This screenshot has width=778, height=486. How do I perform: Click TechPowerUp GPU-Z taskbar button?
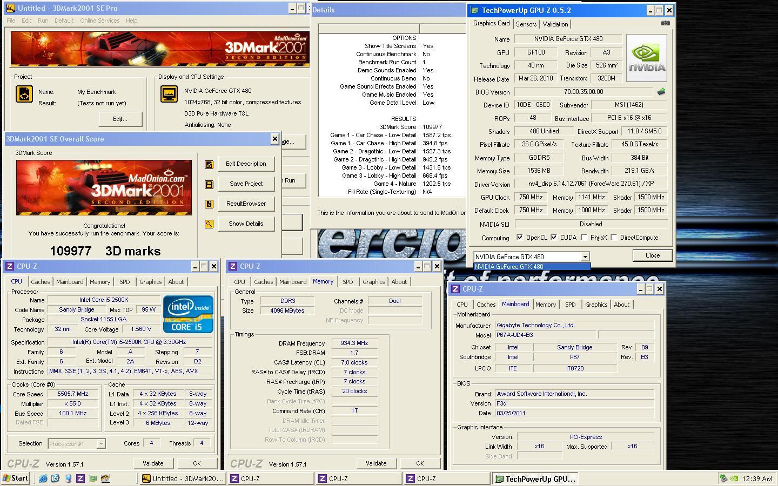tap(535, 478)
